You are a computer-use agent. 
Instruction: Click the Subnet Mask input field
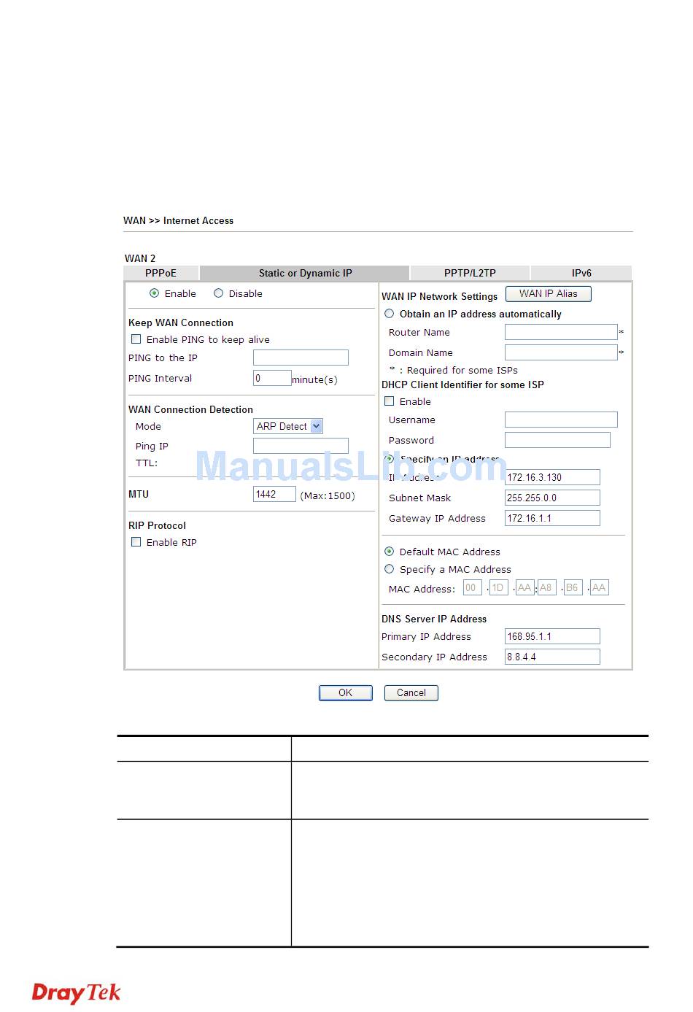(552, 498)
